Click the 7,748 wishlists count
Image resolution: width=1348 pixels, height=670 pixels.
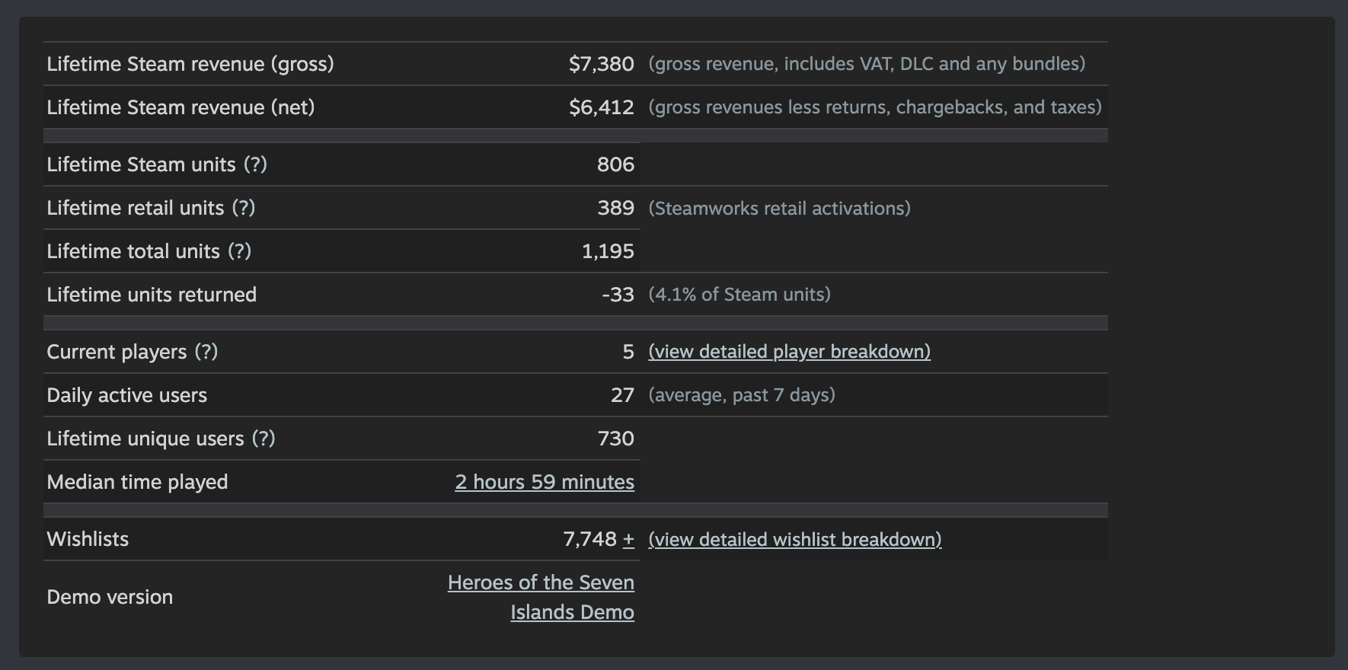pos(589,539)
